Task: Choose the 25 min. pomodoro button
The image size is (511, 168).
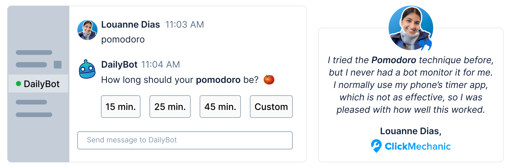Action: tap(170, 107)
